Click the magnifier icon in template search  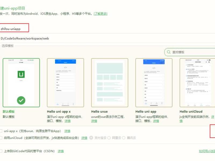point(169,52)
